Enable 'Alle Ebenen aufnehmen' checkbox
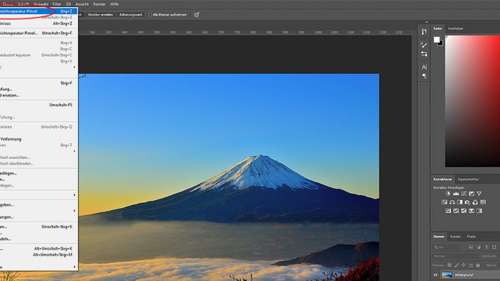Image resolution: width=500 pixels, height=281 pixels. (x=150, y=15)
